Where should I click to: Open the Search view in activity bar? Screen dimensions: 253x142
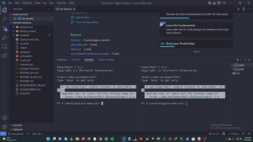pyautogui.click(x=4, y=19)
